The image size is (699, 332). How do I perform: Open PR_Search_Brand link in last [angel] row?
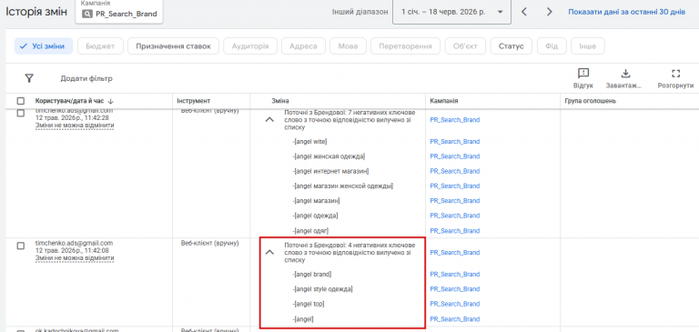[455, 319]
